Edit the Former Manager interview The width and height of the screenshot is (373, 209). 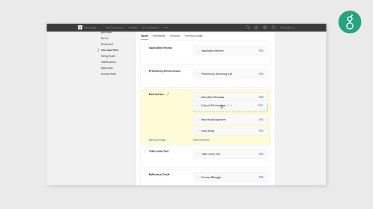261,177
